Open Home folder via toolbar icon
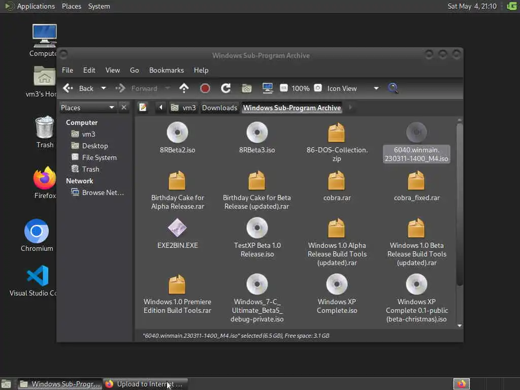The height and width of the screenshot is (390, 520). (247, 88)
